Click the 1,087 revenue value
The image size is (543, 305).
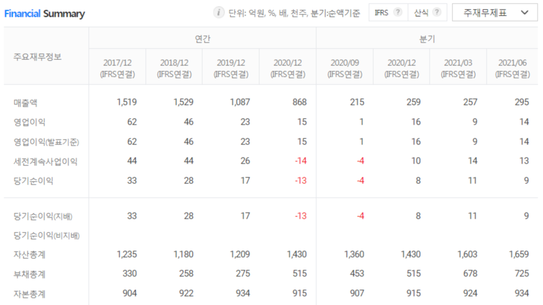(x=240, y=102)
